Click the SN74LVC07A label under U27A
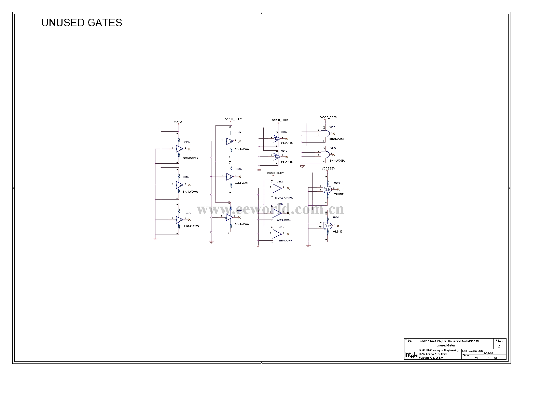Screen dimensions: 541x417 point(190,158)
